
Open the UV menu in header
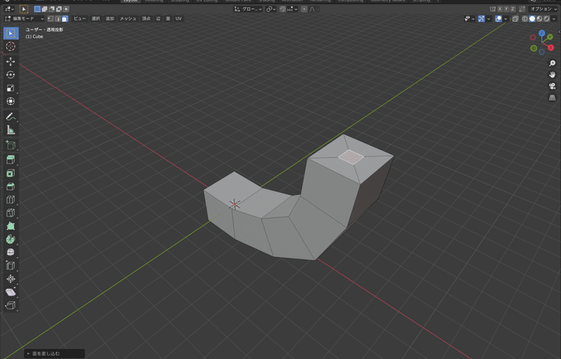tap(179, 18)
